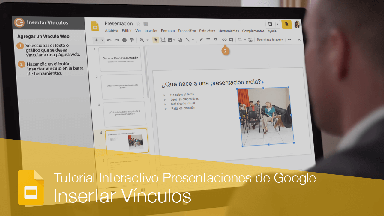The height and width of the screenshot is (216, 384).
Task: Select slide 1 thumbnail Dar una Gran Presentación
Action: [x=120, y=59]
